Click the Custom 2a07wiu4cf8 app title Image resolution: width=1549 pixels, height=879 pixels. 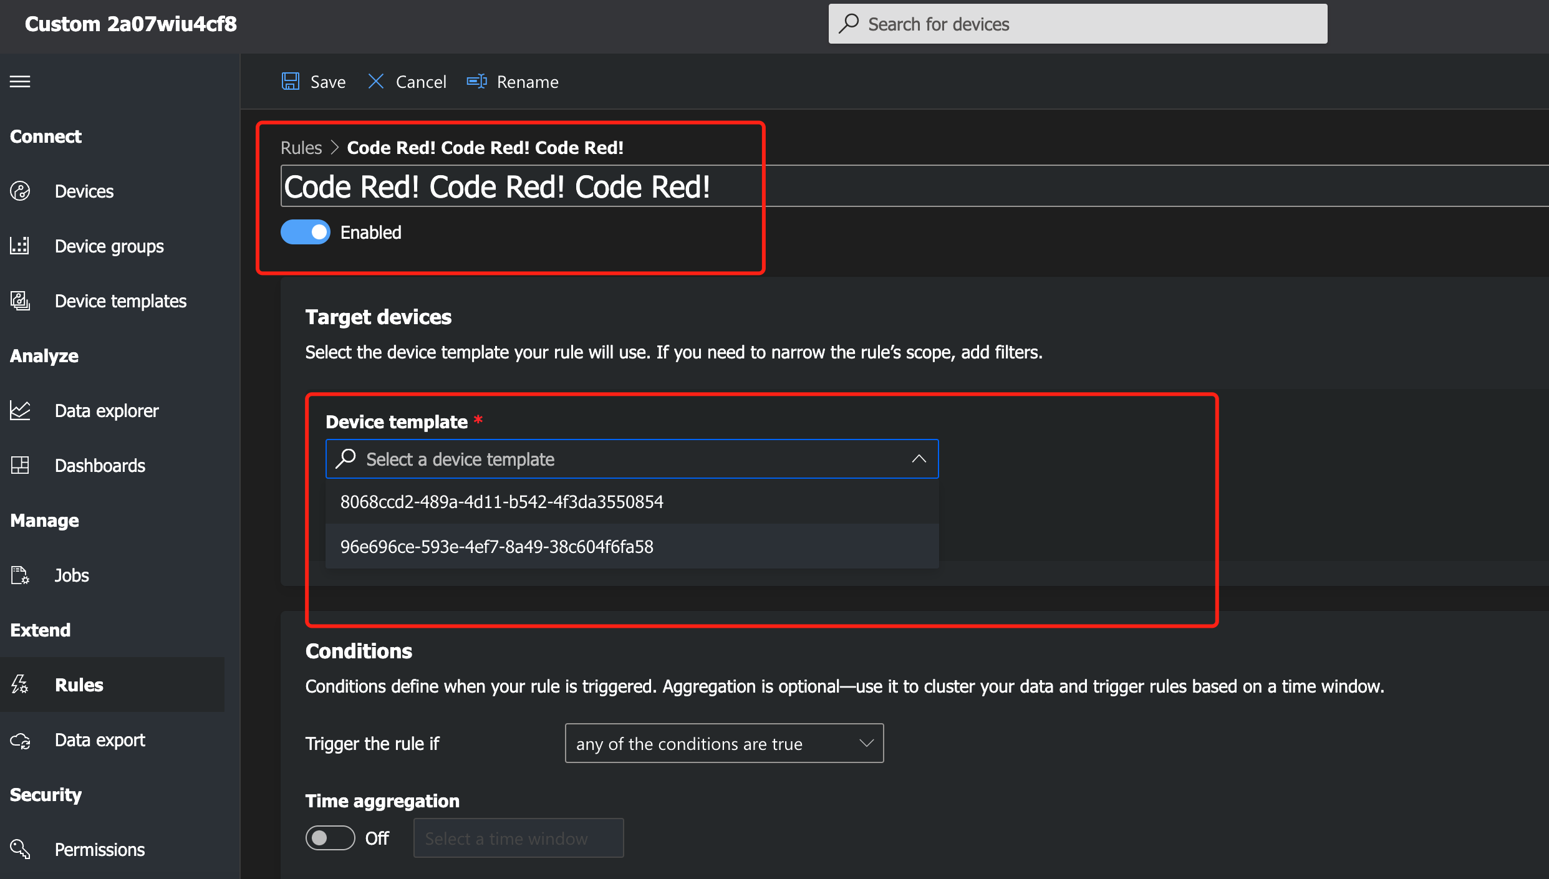tap(131, 24)
